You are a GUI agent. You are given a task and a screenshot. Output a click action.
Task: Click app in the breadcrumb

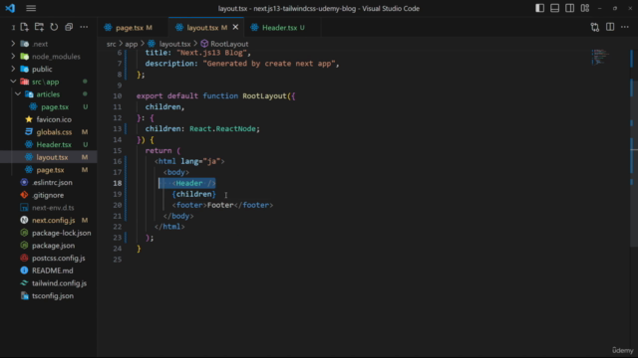point(131,44)
